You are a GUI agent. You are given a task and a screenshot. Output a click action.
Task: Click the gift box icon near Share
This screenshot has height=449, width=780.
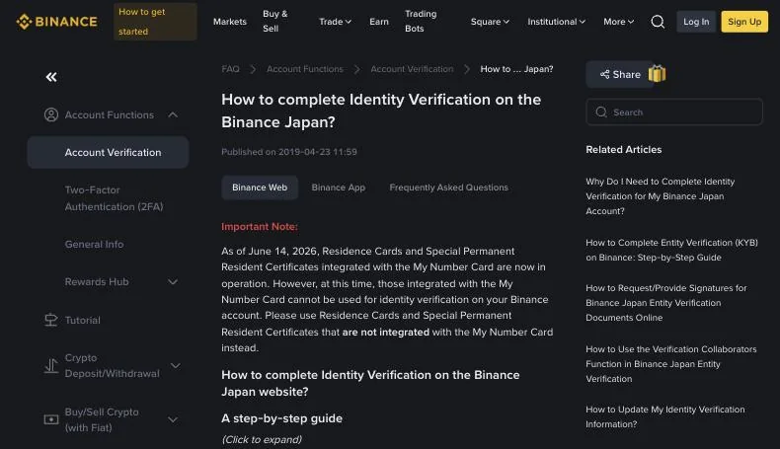coord(657,74)
